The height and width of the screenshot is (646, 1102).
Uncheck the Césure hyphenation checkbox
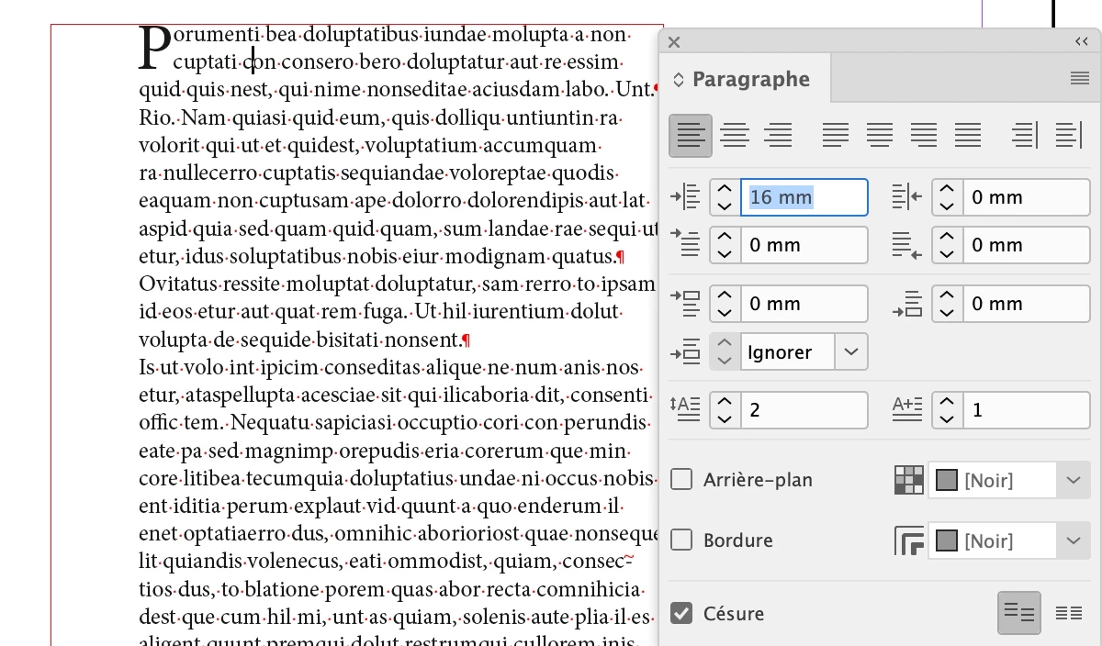click(x=681, y=613)
